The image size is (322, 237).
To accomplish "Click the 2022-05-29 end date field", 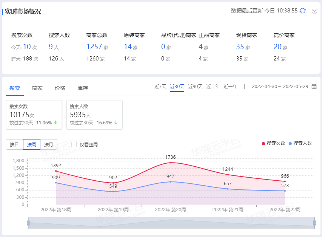I will coord(296,86).
